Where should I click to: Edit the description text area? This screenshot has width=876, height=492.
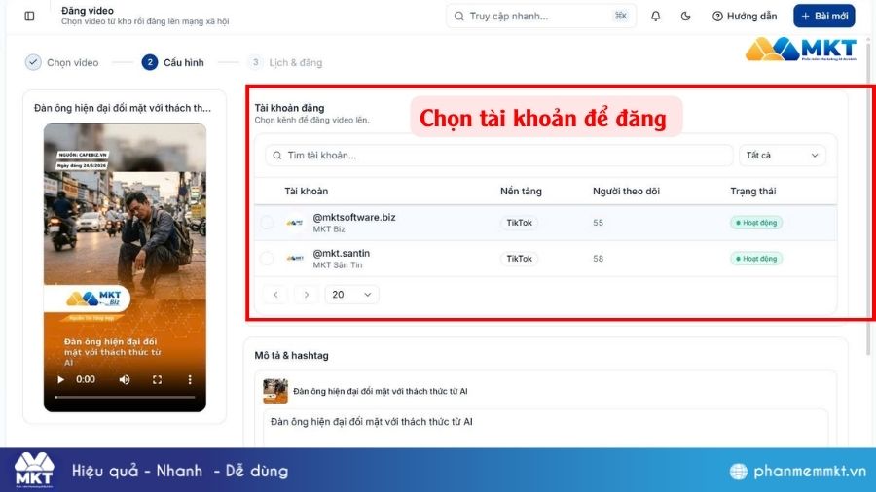click(545, 428)
